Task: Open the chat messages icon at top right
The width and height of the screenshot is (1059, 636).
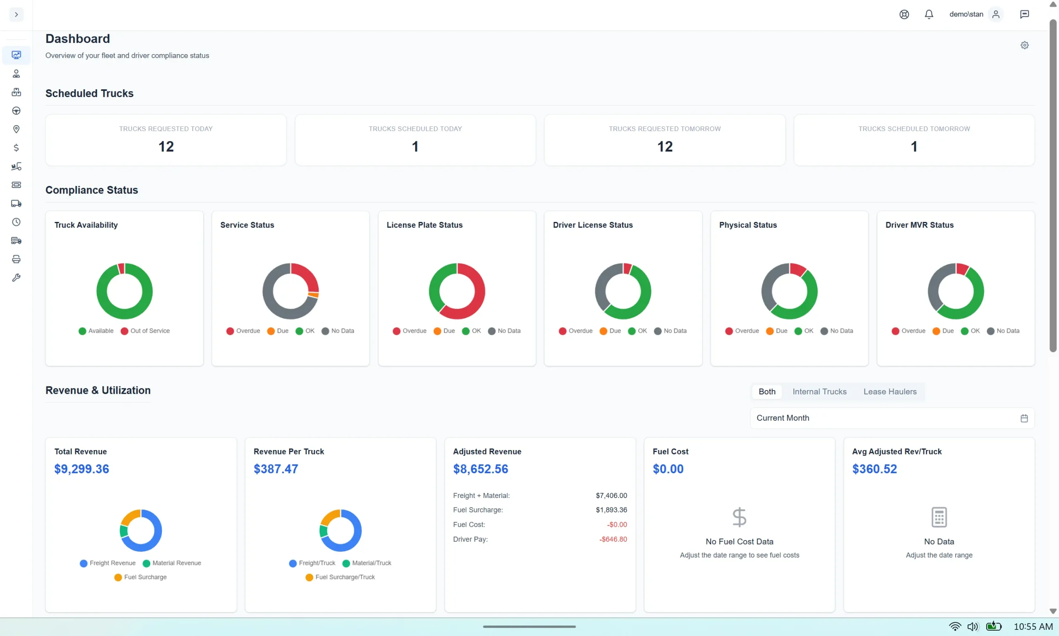Action: (1025, 14)
